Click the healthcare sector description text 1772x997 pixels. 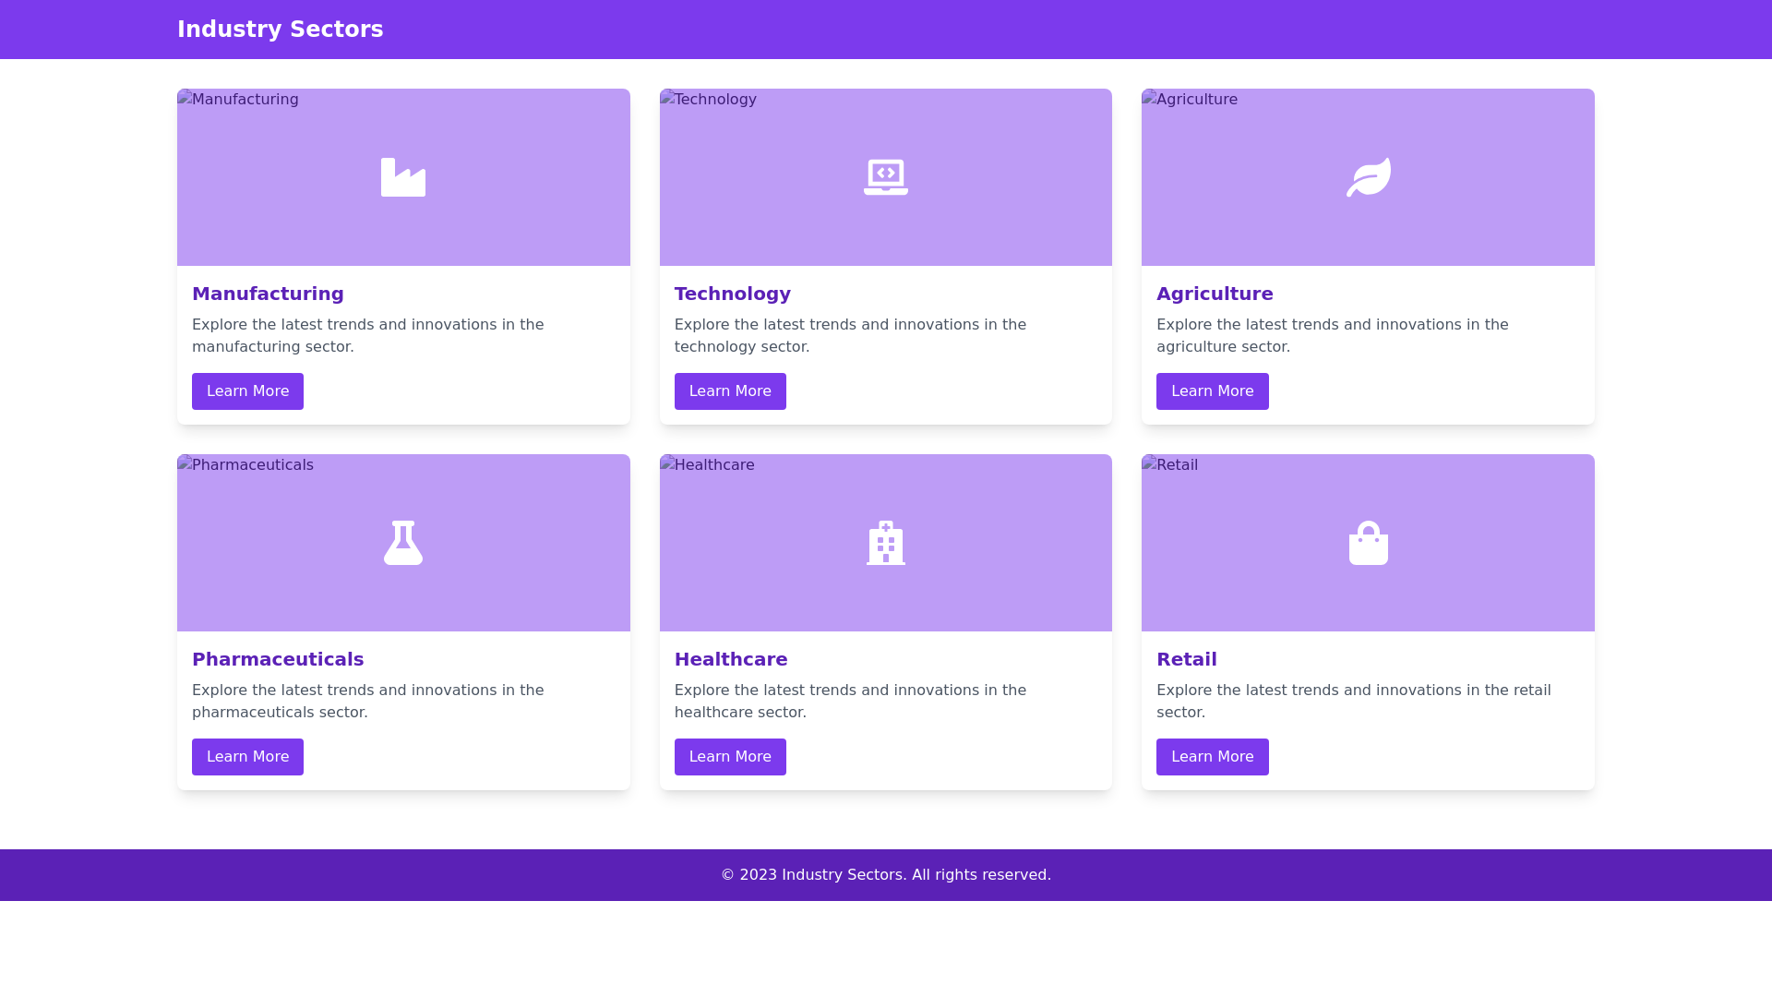pyautogui.click(x=850, y=702)
